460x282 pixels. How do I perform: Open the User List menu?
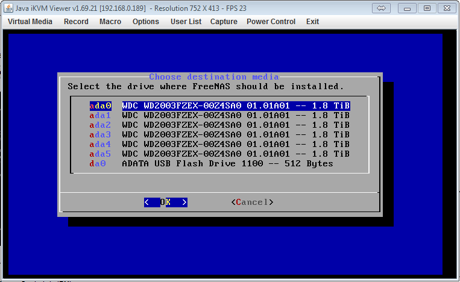tap(186, 22)
